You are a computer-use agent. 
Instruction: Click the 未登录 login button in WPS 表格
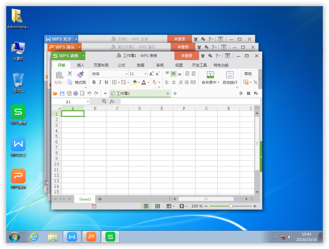pos(186,56)
